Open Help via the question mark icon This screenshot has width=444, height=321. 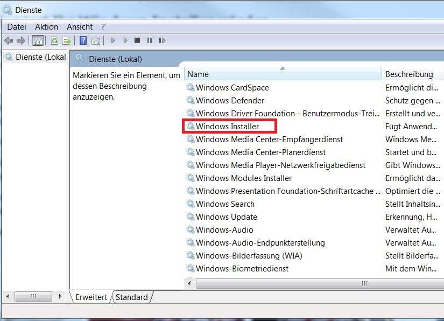point(82,40)
